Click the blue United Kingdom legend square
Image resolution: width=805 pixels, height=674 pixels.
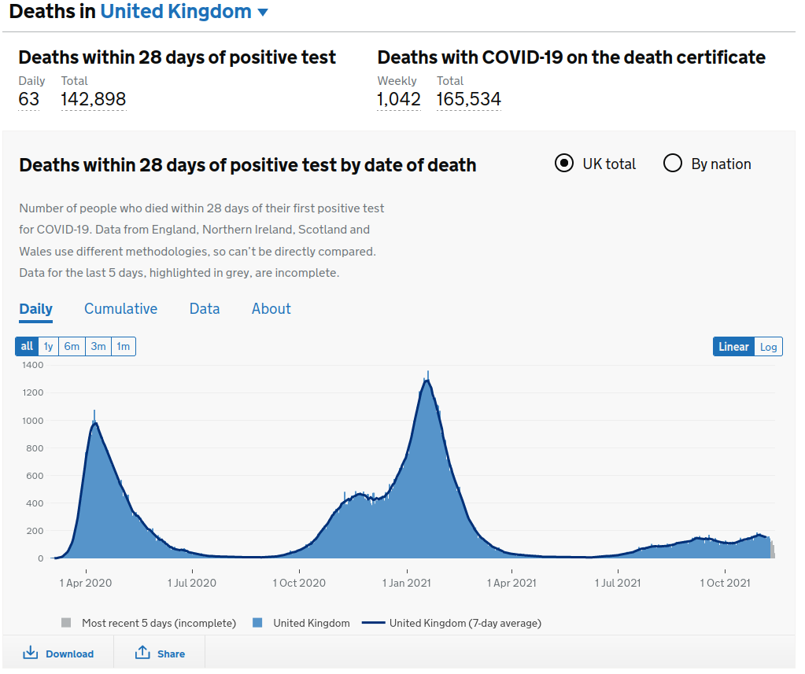257,623
